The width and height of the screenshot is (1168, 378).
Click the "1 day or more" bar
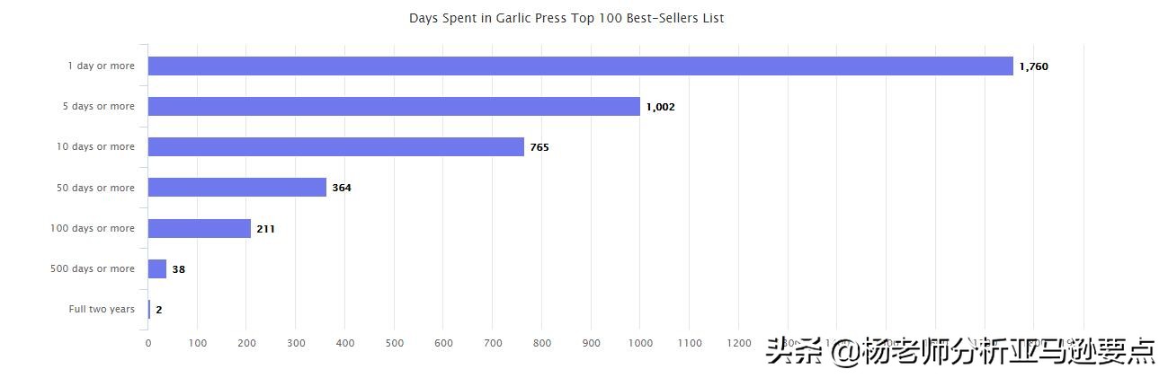click(x=580, y=66)
